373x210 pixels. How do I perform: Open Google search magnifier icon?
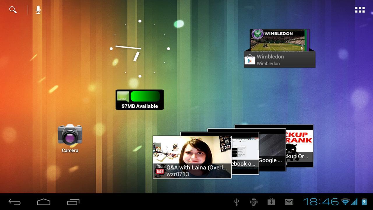coord(13,10)
